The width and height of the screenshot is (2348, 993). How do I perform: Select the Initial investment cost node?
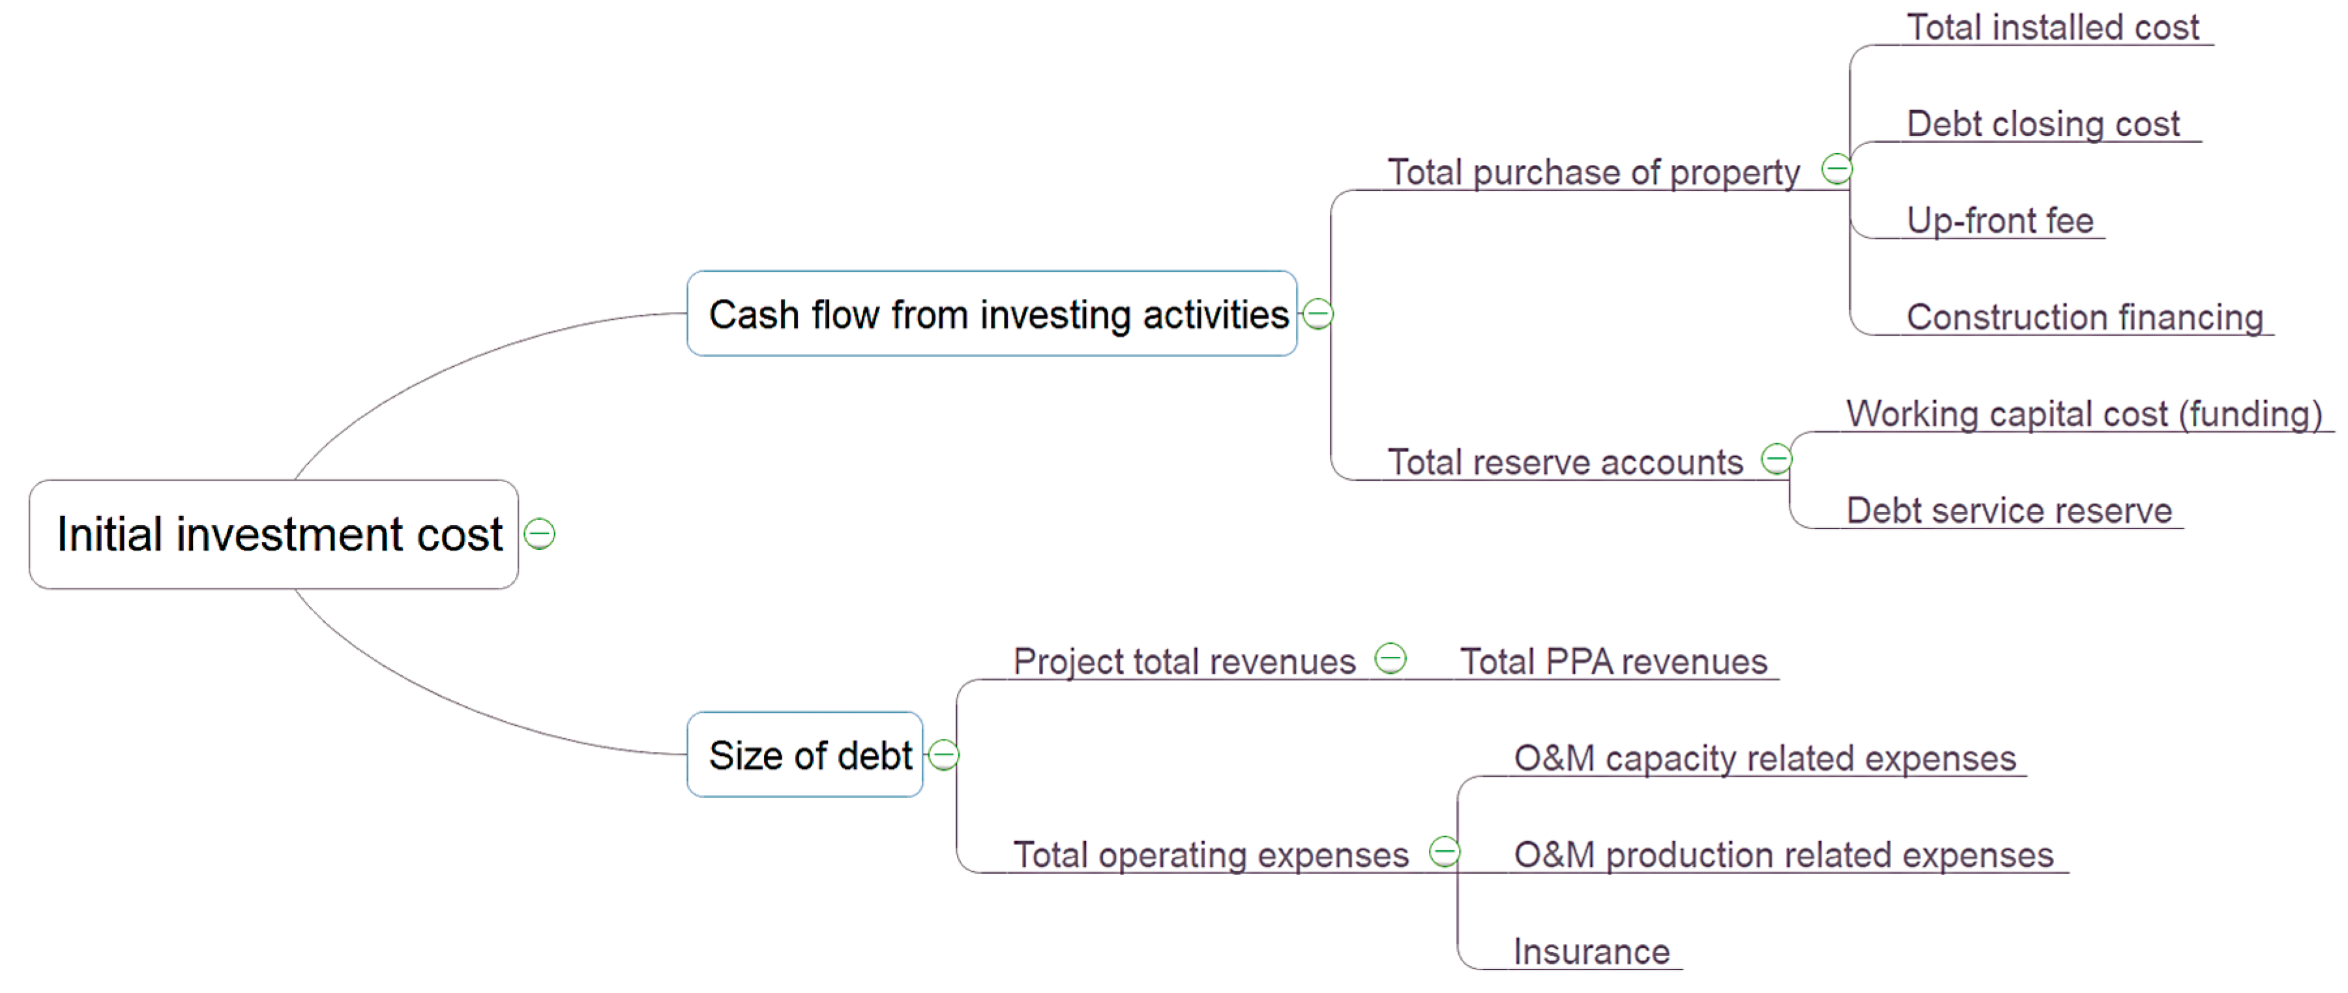pos(278,534)
